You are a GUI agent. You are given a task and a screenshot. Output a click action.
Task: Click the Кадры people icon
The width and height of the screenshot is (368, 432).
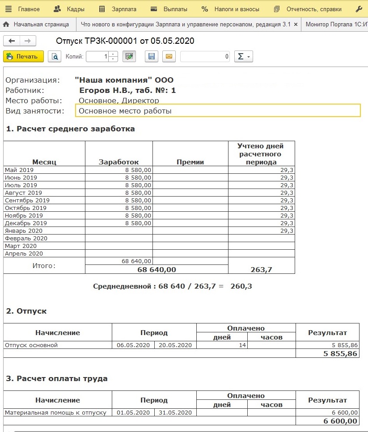coord(57,9)
